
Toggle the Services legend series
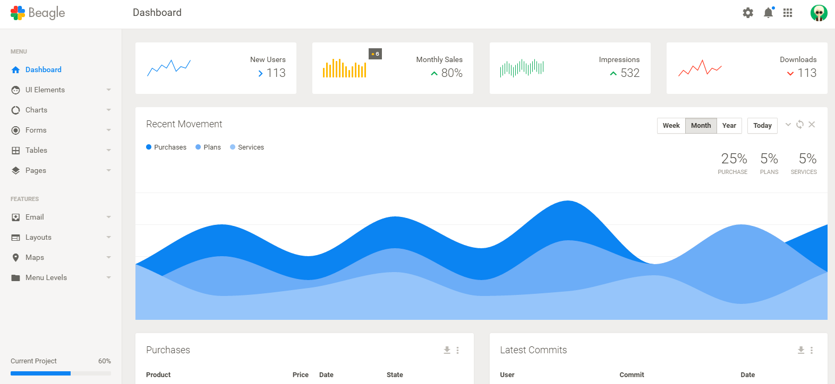click(247, 147)
